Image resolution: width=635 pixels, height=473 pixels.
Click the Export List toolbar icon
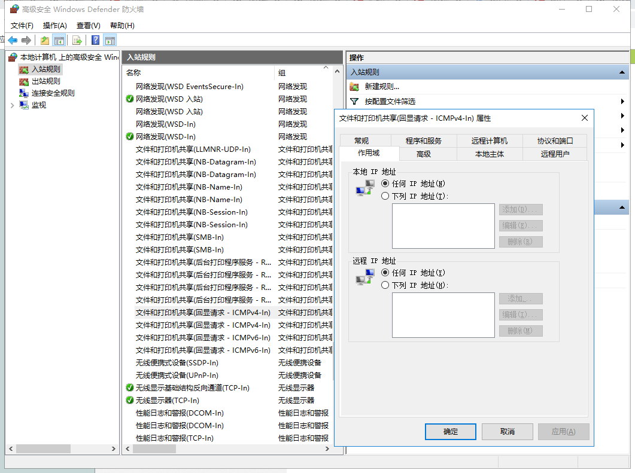(x=77, y=41)
